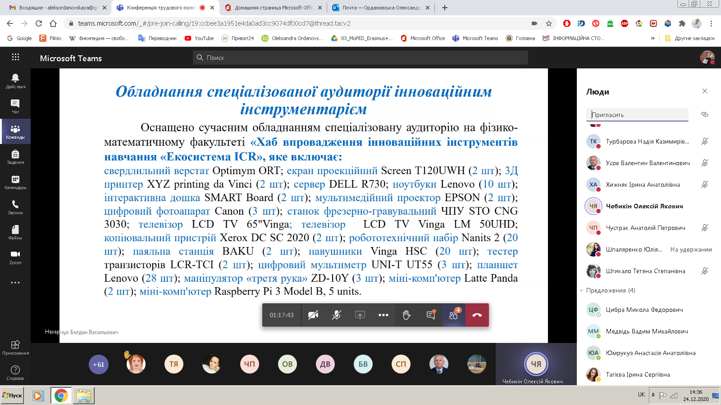
Task: Open the Переводчик bookmark
Action: [x=157, y=38]
